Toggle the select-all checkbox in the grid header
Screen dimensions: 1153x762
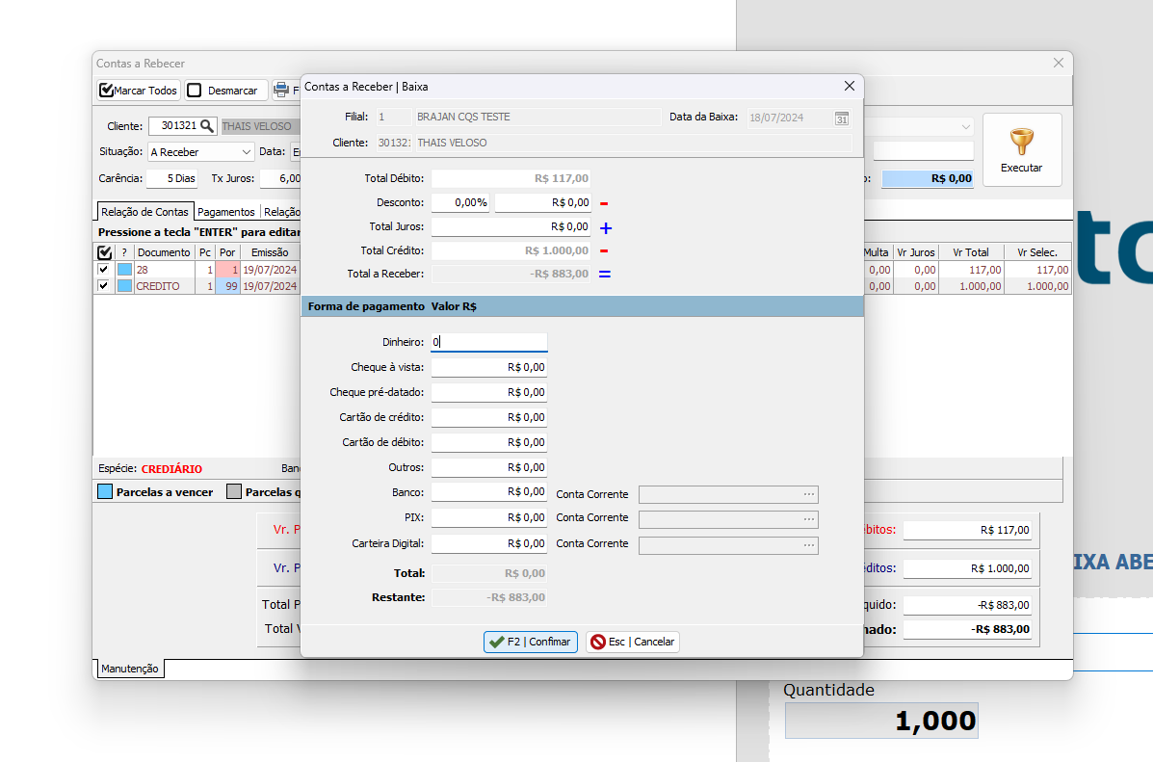pos(104,252)
